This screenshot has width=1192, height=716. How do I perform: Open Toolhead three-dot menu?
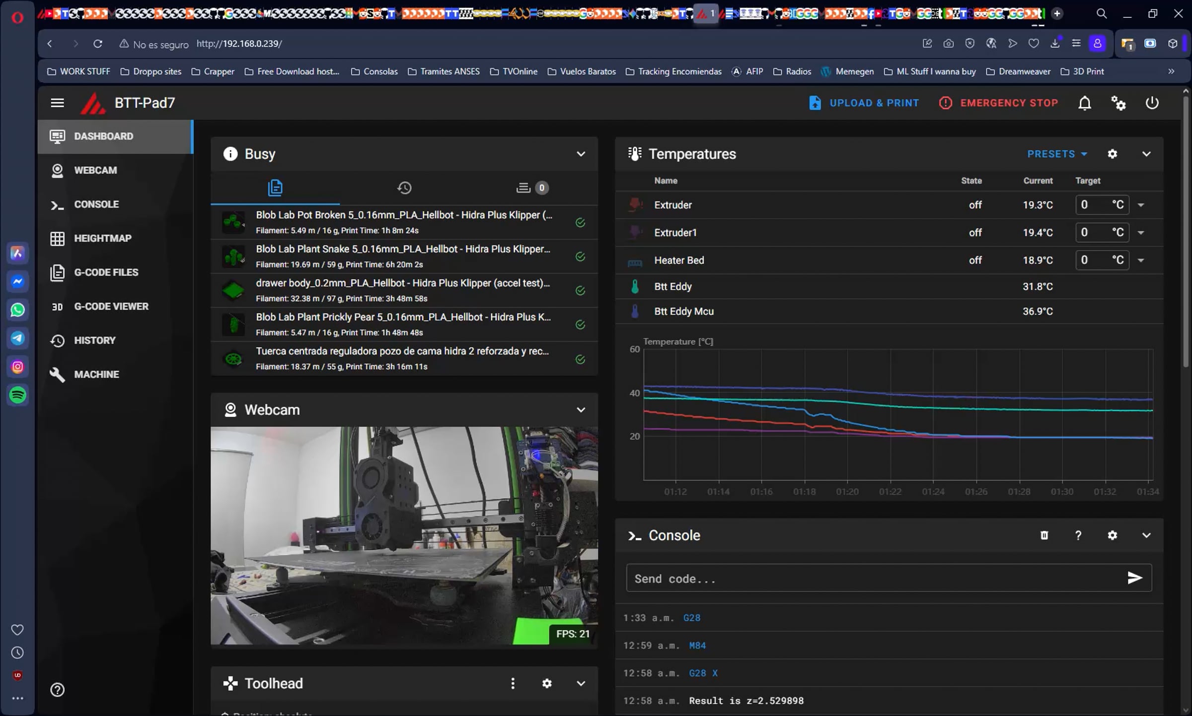[x=513, y=684]
